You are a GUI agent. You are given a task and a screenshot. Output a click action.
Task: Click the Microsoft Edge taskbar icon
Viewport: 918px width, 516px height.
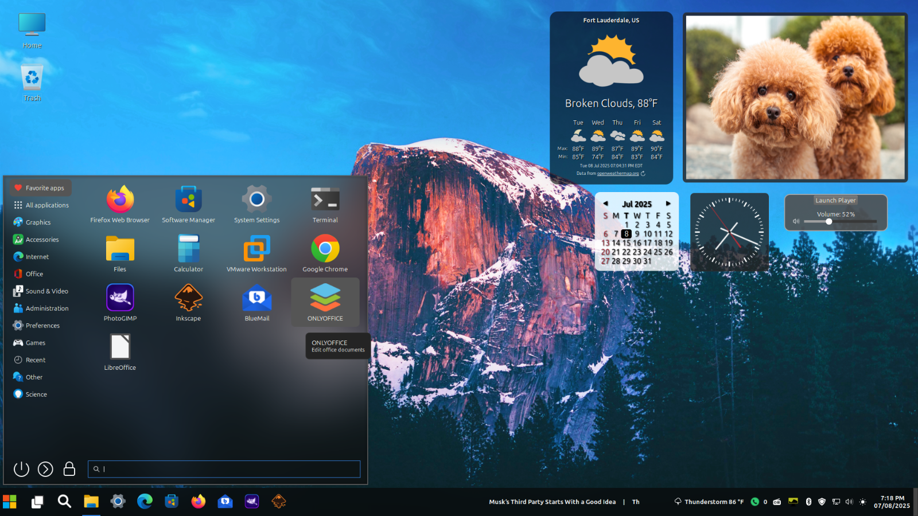pos(145,502)
